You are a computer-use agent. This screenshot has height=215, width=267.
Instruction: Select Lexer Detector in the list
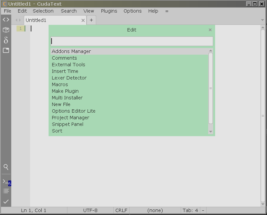(130, 78)
